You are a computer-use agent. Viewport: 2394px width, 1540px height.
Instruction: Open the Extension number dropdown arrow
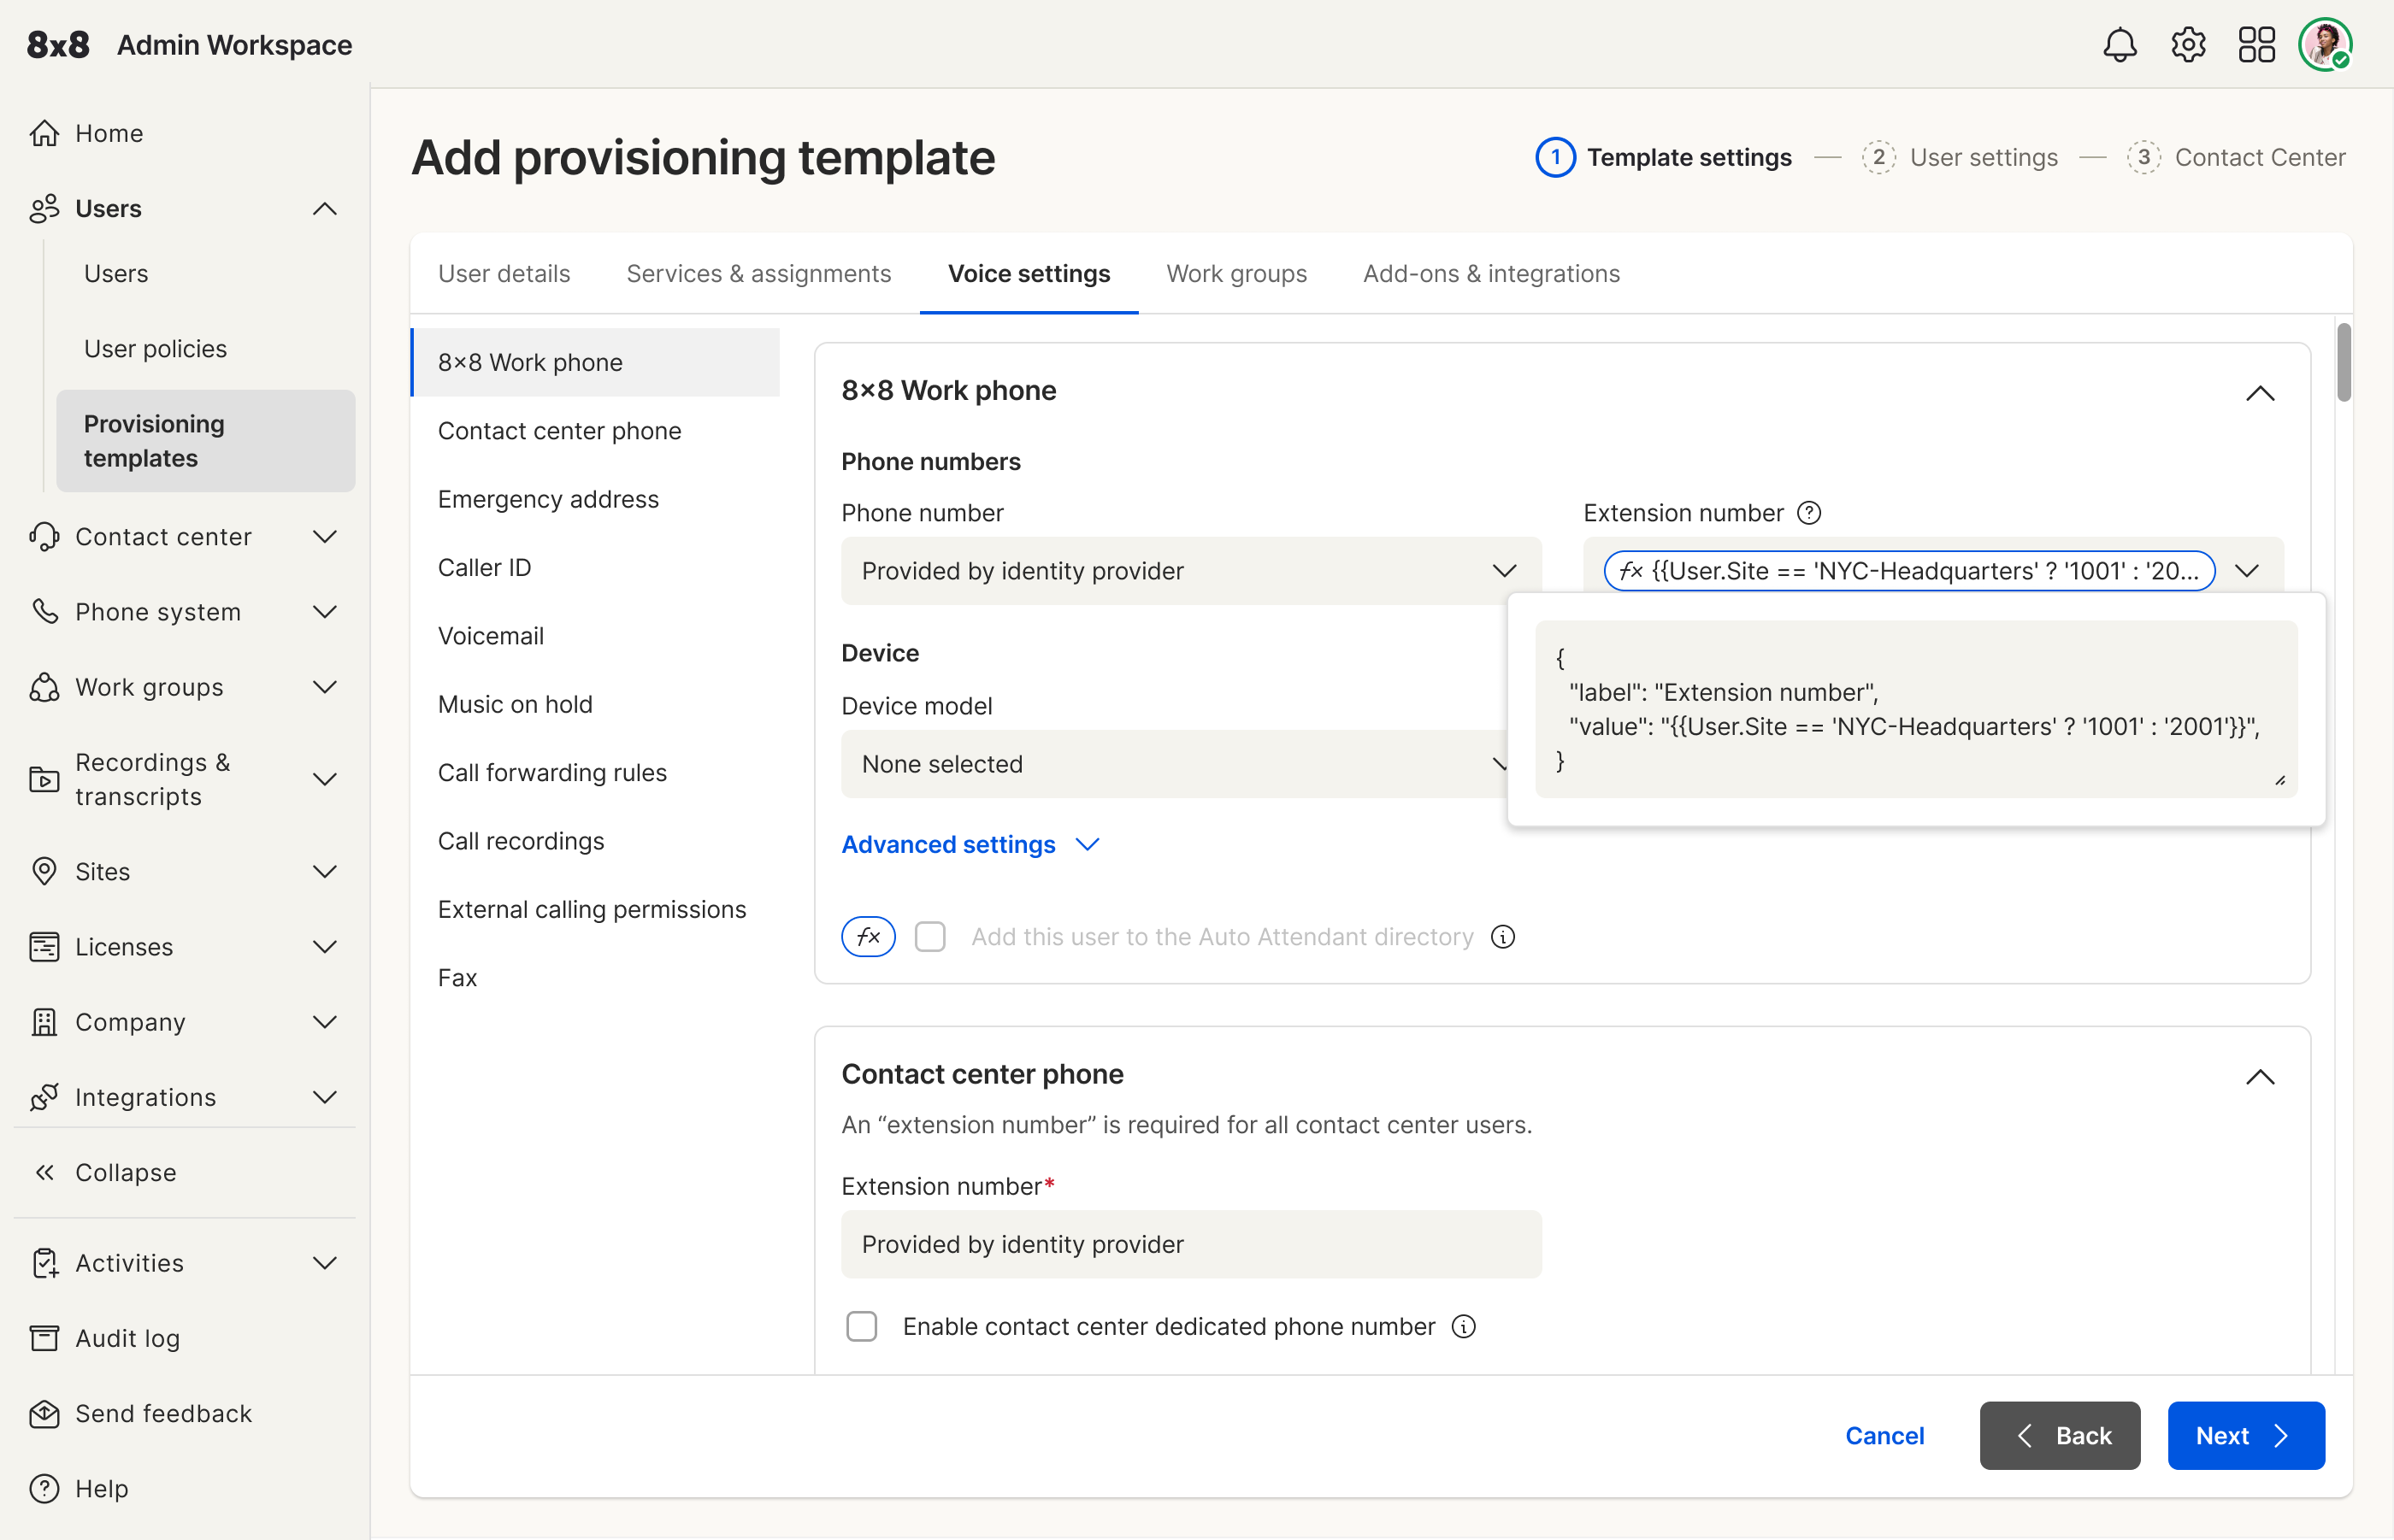tap(2247, 570)
